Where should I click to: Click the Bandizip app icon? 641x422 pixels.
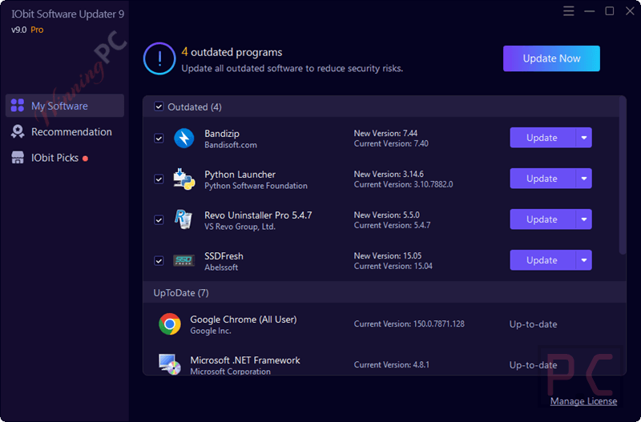[184, 138]
